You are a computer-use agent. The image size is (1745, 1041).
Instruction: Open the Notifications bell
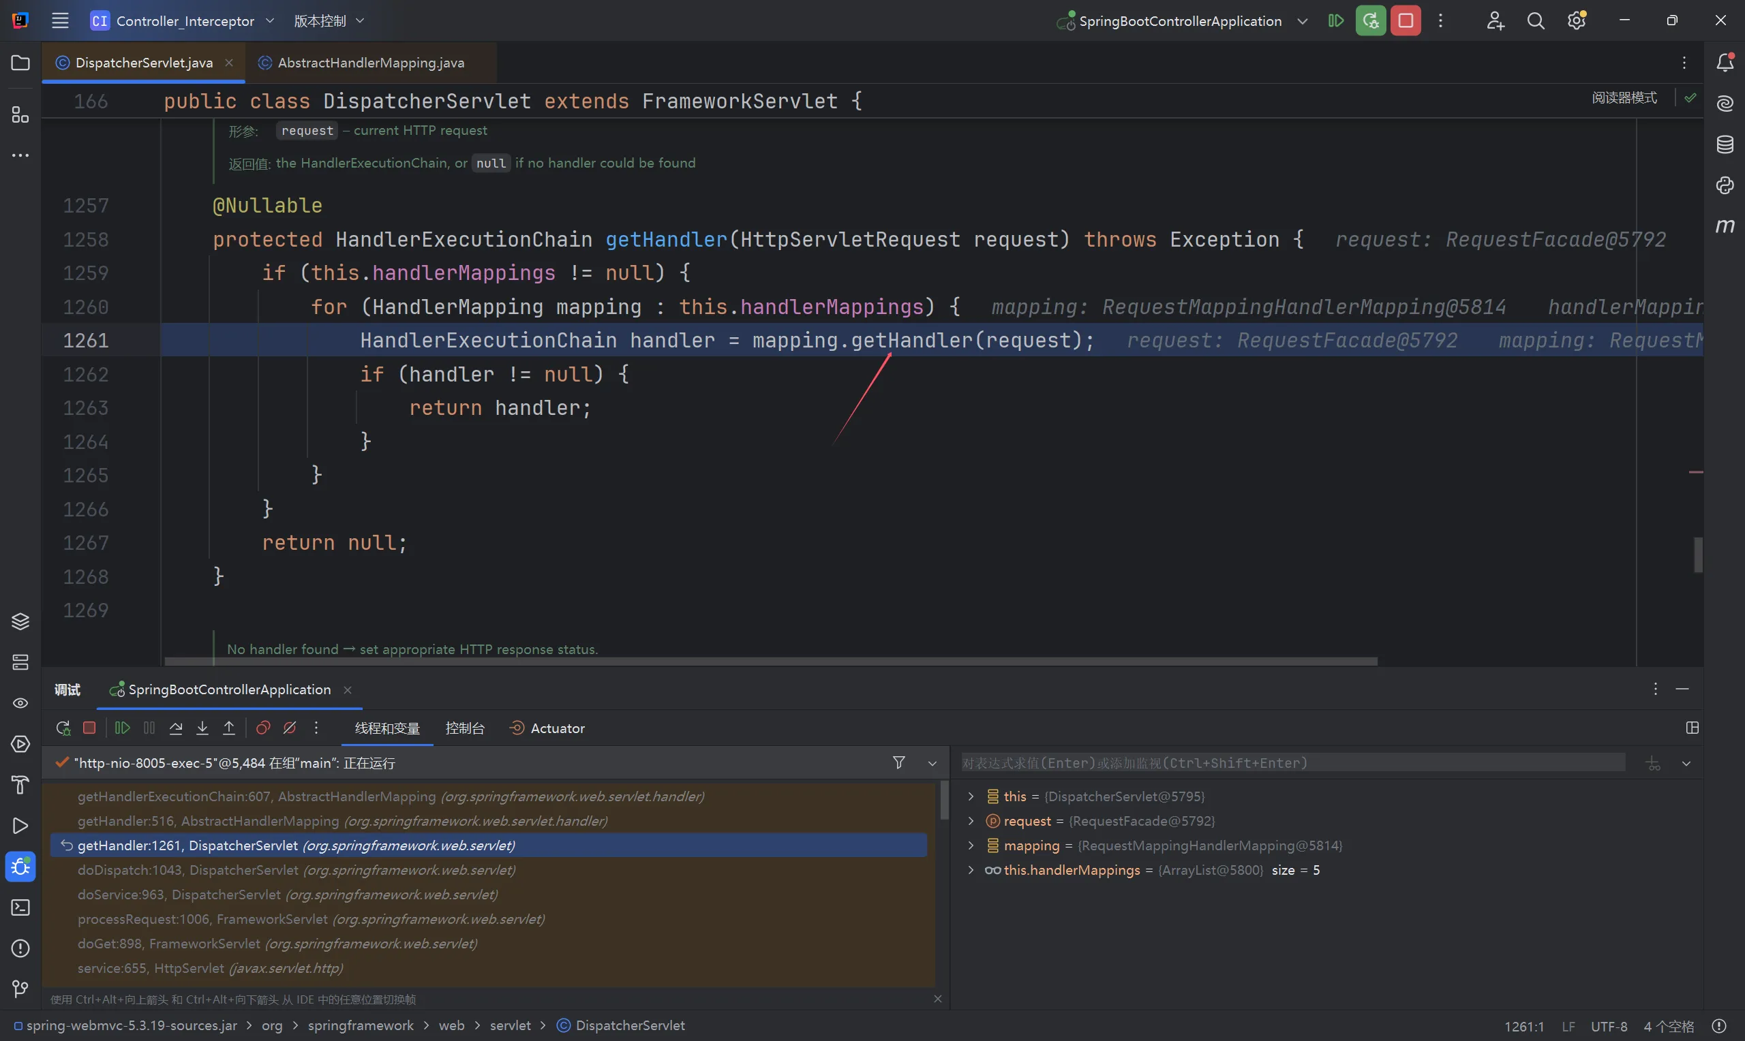tap(1725, 63)
